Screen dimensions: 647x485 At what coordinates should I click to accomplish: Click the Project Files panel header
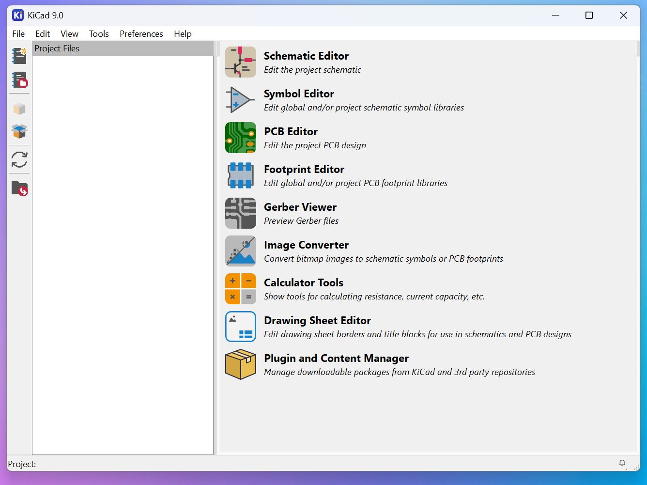pyautogui.click(x=123, y=48)
